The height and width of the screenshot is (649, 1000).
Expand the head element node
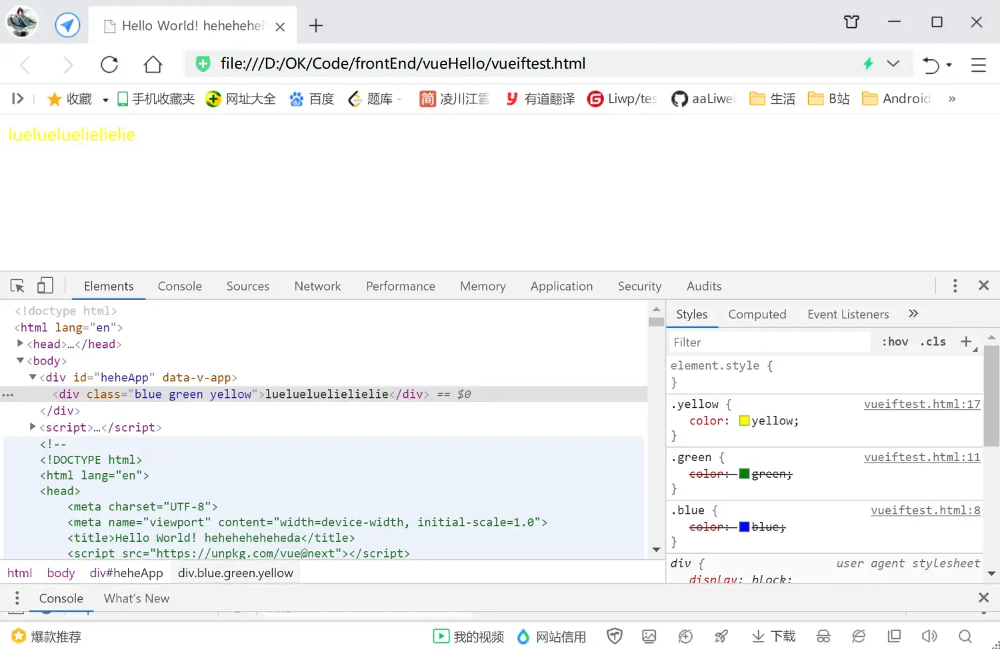tap(20, 343)
